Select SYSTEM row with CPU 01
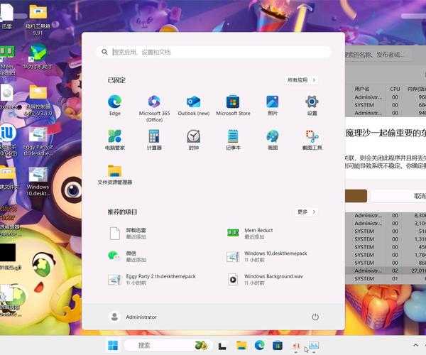This screenshot has width=426, height=355. click(x=386, y=278)
